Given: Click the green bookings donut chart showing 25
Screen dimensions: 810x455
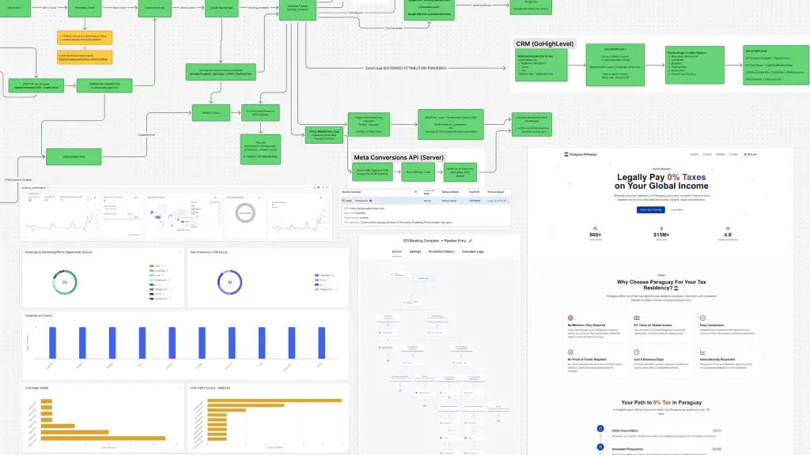Looking at the screenshot, I should tap(65, 282).
